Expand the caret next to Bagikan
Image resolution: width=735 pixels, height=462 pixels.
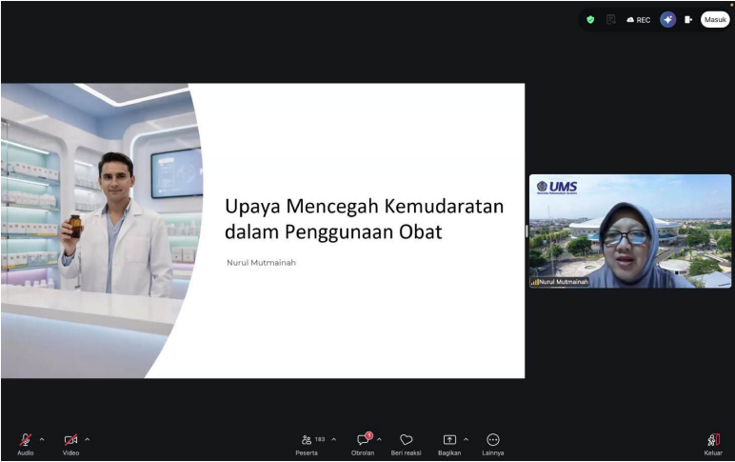(x=466, y=439)
